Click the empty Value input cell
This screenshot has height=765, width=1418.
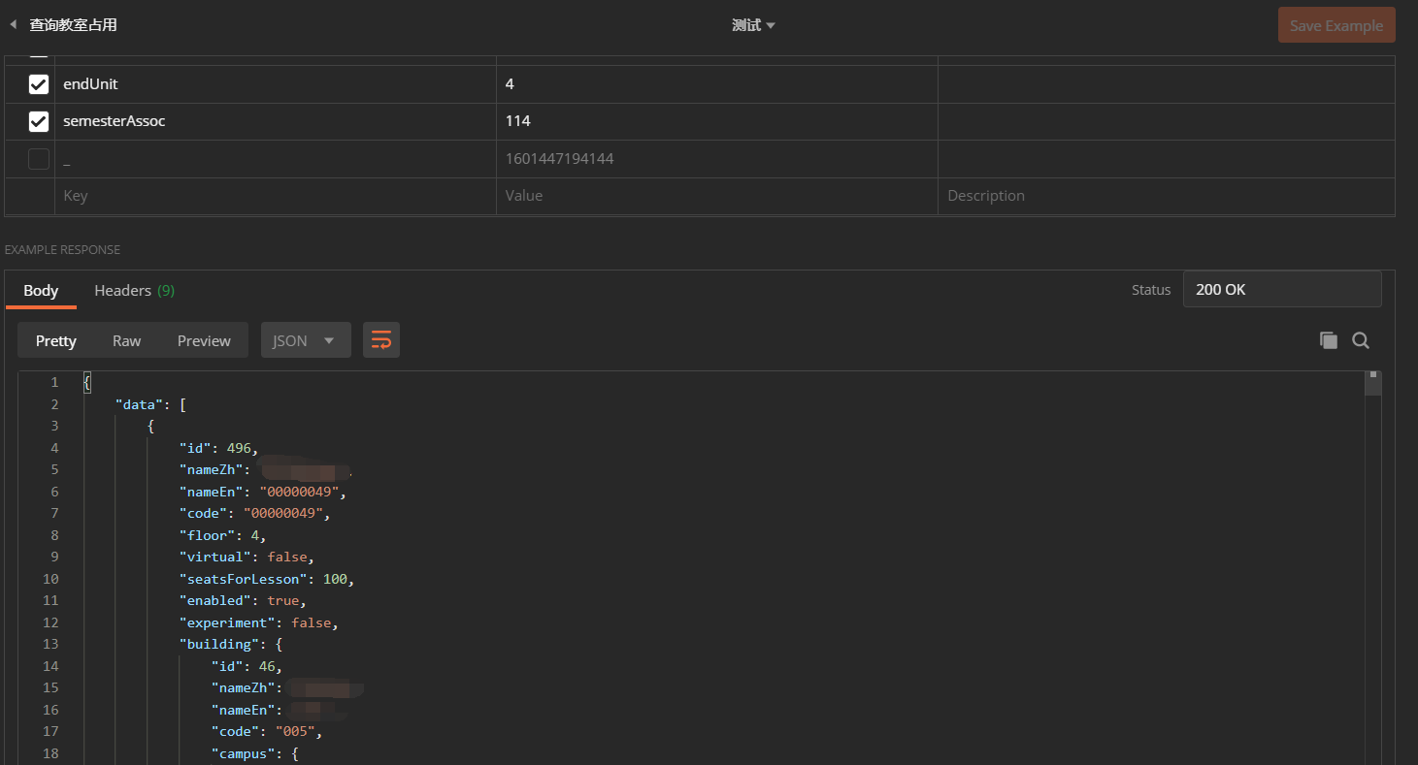tap(716, 196)
